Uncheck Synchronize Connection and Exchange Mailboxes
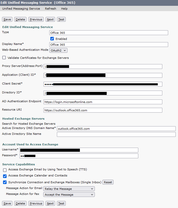Screen dimensions: 178x208 5,182
